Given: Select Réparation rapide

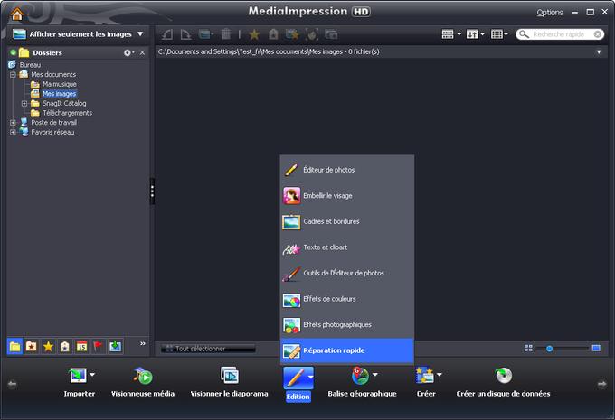Looking at the screenshot, I should click(347, 350).
